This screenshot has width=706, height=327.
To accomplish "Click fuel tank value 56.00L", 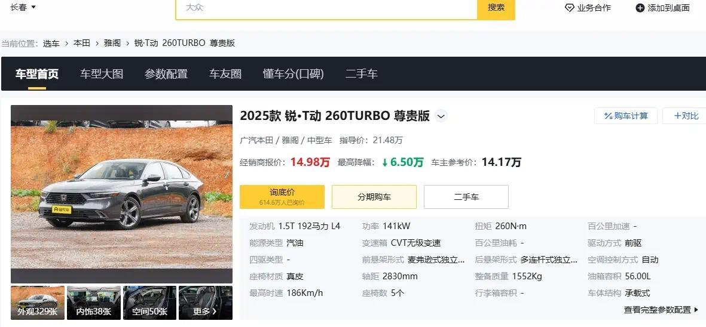I will click(638, 276).
